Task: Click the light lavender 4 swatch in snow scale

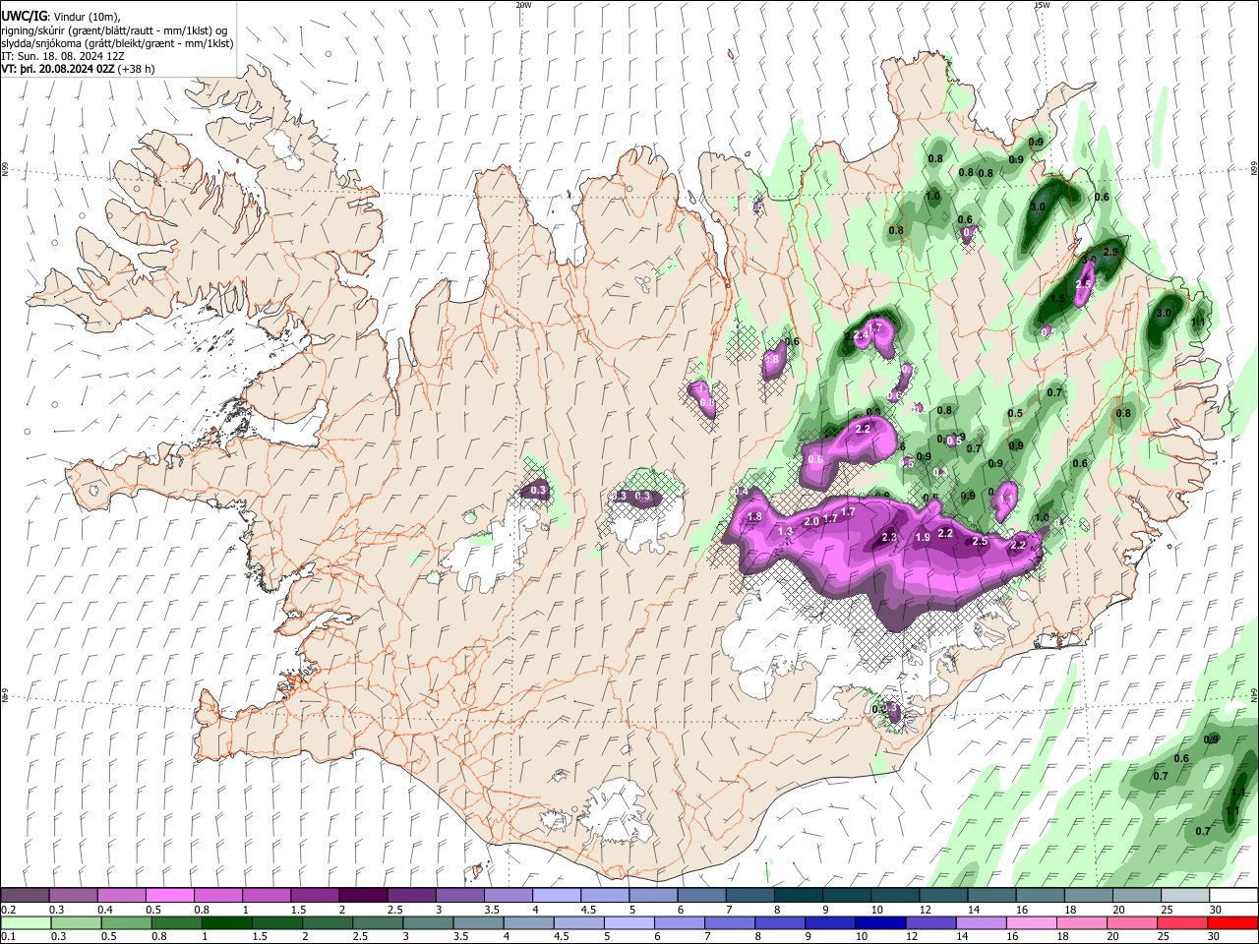Action: [x=556, y=896]
